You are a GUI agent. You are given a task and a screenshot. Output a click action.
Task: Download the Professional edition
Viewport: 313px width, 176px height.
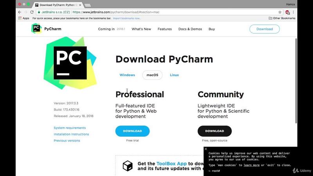132,131
